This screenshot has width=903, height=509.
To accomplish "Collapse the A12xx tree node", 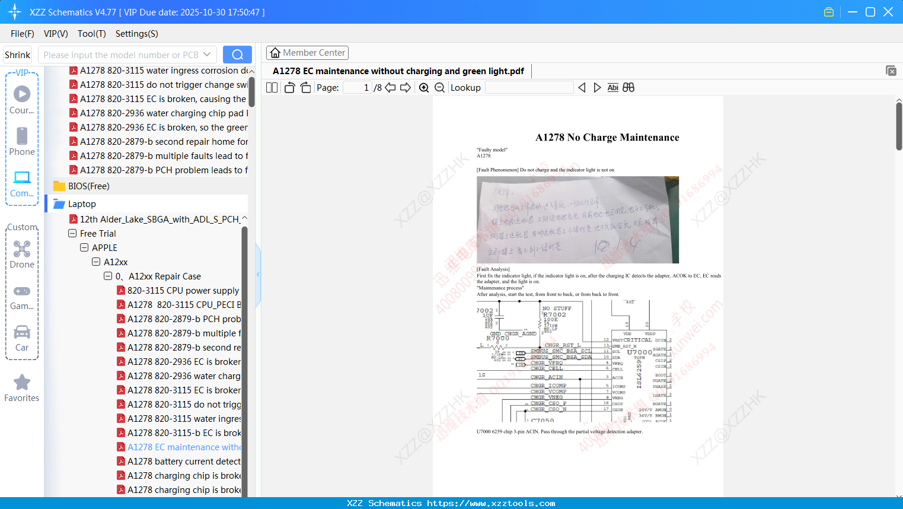I will click(96, 262).
